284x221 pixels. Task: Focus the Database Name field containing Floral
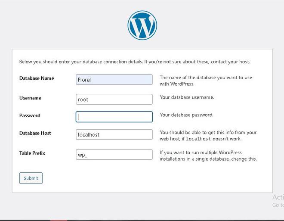click(114, 80)
